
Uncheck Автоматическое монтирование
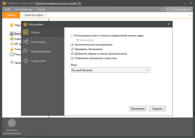72,45
